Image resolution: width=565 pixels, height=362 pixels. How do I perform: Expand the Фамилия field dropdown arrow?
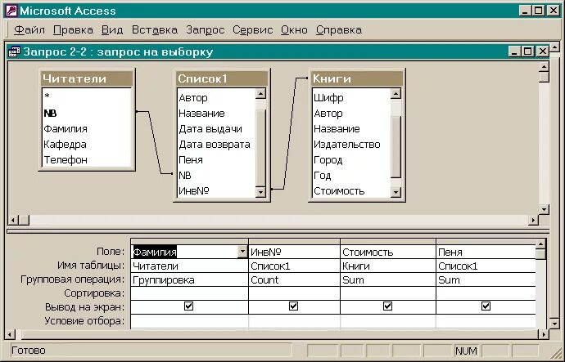tap(242, 252)
